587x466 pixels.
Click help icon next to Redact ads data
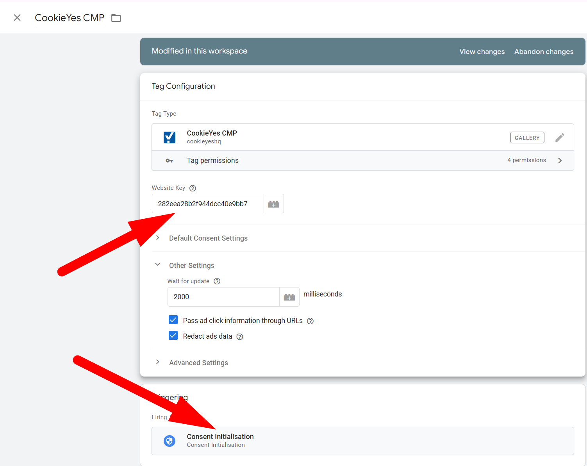[240, 337]
